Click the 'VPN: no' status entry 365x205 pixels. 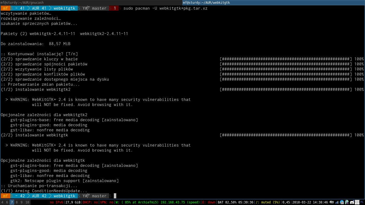tap(107, 202)
